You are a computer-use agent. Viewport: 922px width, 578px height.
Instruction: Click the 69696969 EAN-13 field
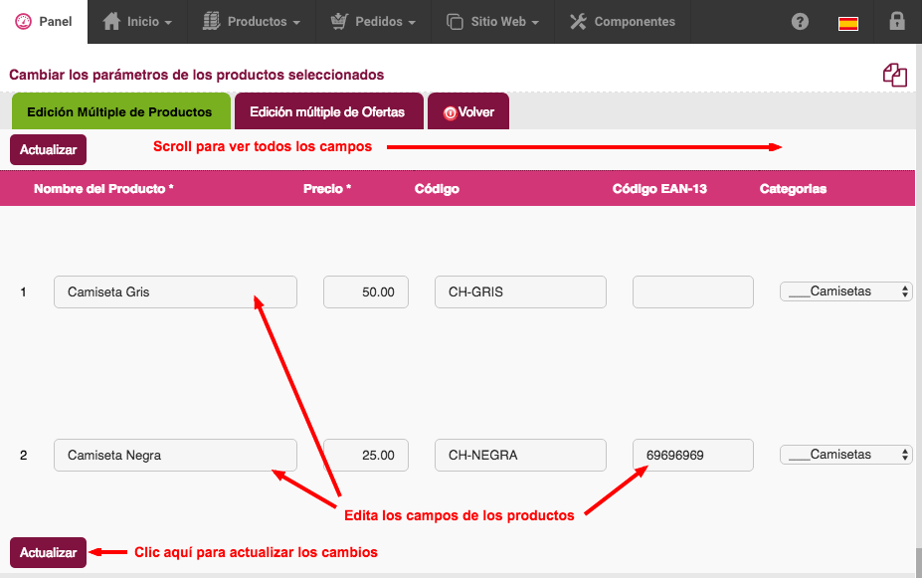point(692,455)
